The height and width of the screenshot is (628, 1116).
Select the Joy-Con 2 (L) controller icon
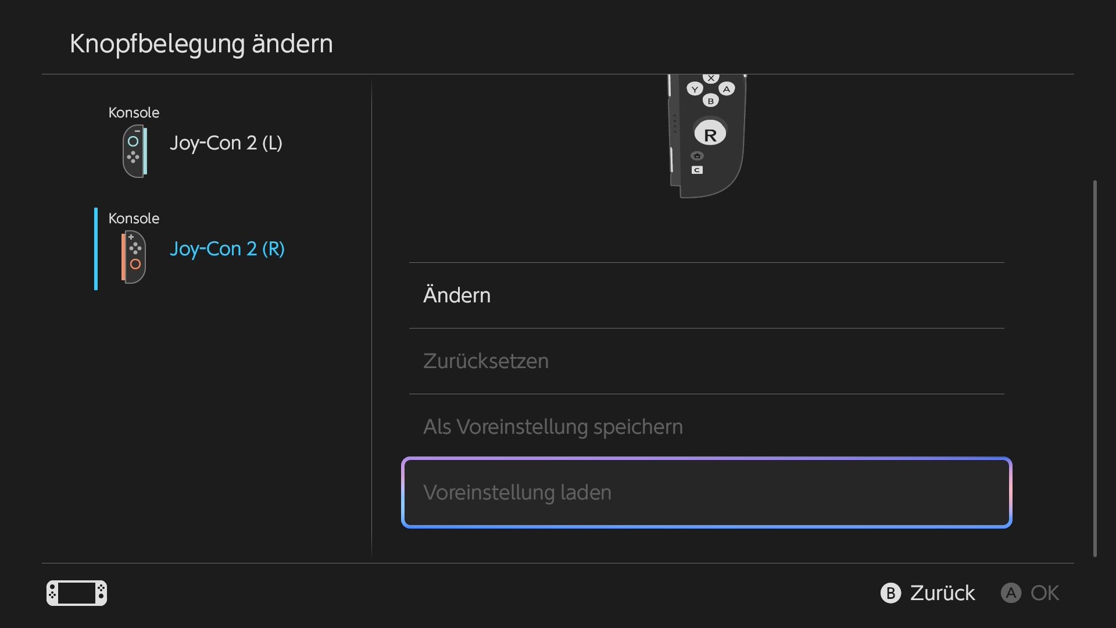coord(134,151)
